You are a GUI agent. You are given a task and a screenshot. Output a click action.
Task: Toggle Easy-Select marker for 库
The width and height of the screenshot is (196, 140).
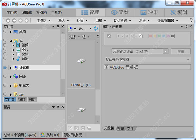click(5, 40)
